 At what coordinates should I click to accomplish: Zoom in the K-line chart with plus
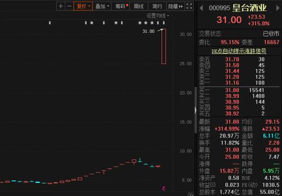[61, 6]
